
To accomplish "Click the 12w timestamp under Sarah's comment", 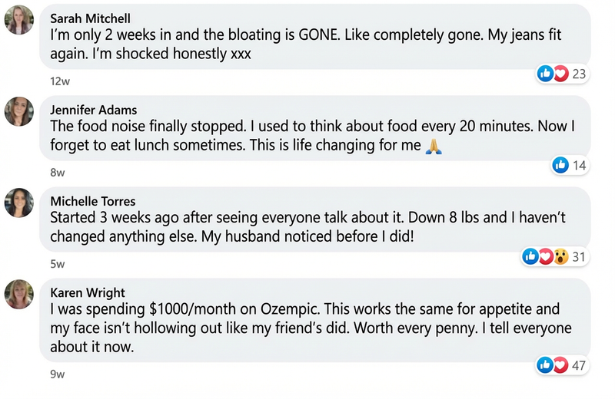I will (58, 81).
